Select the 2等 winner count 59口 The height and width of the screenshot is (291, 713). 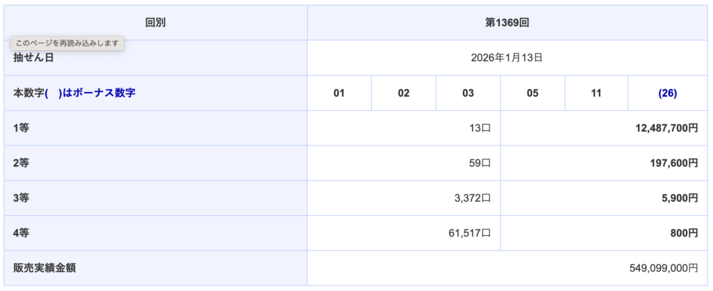click(x=480, y=163)
